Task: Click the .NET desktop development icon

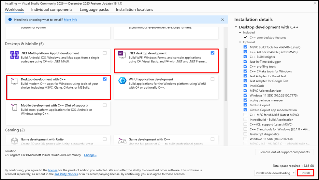Action: click(122, 55)
